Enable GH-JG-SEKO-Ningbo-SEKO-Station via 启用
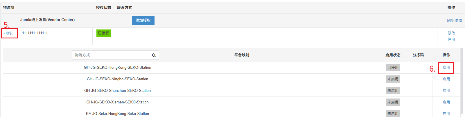The image size is (465, 117). tap(446, 79)
